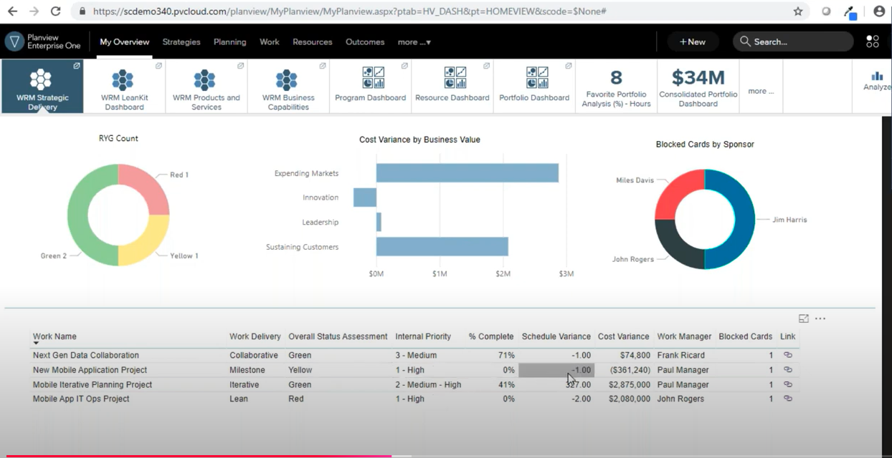Bookmark page with the star icon

tap(798, 11)
